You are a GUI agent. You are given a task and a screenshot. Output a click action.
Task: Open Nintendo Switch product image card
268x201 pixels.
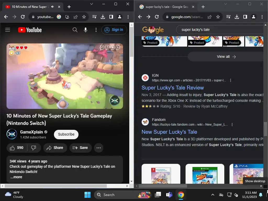161,174
